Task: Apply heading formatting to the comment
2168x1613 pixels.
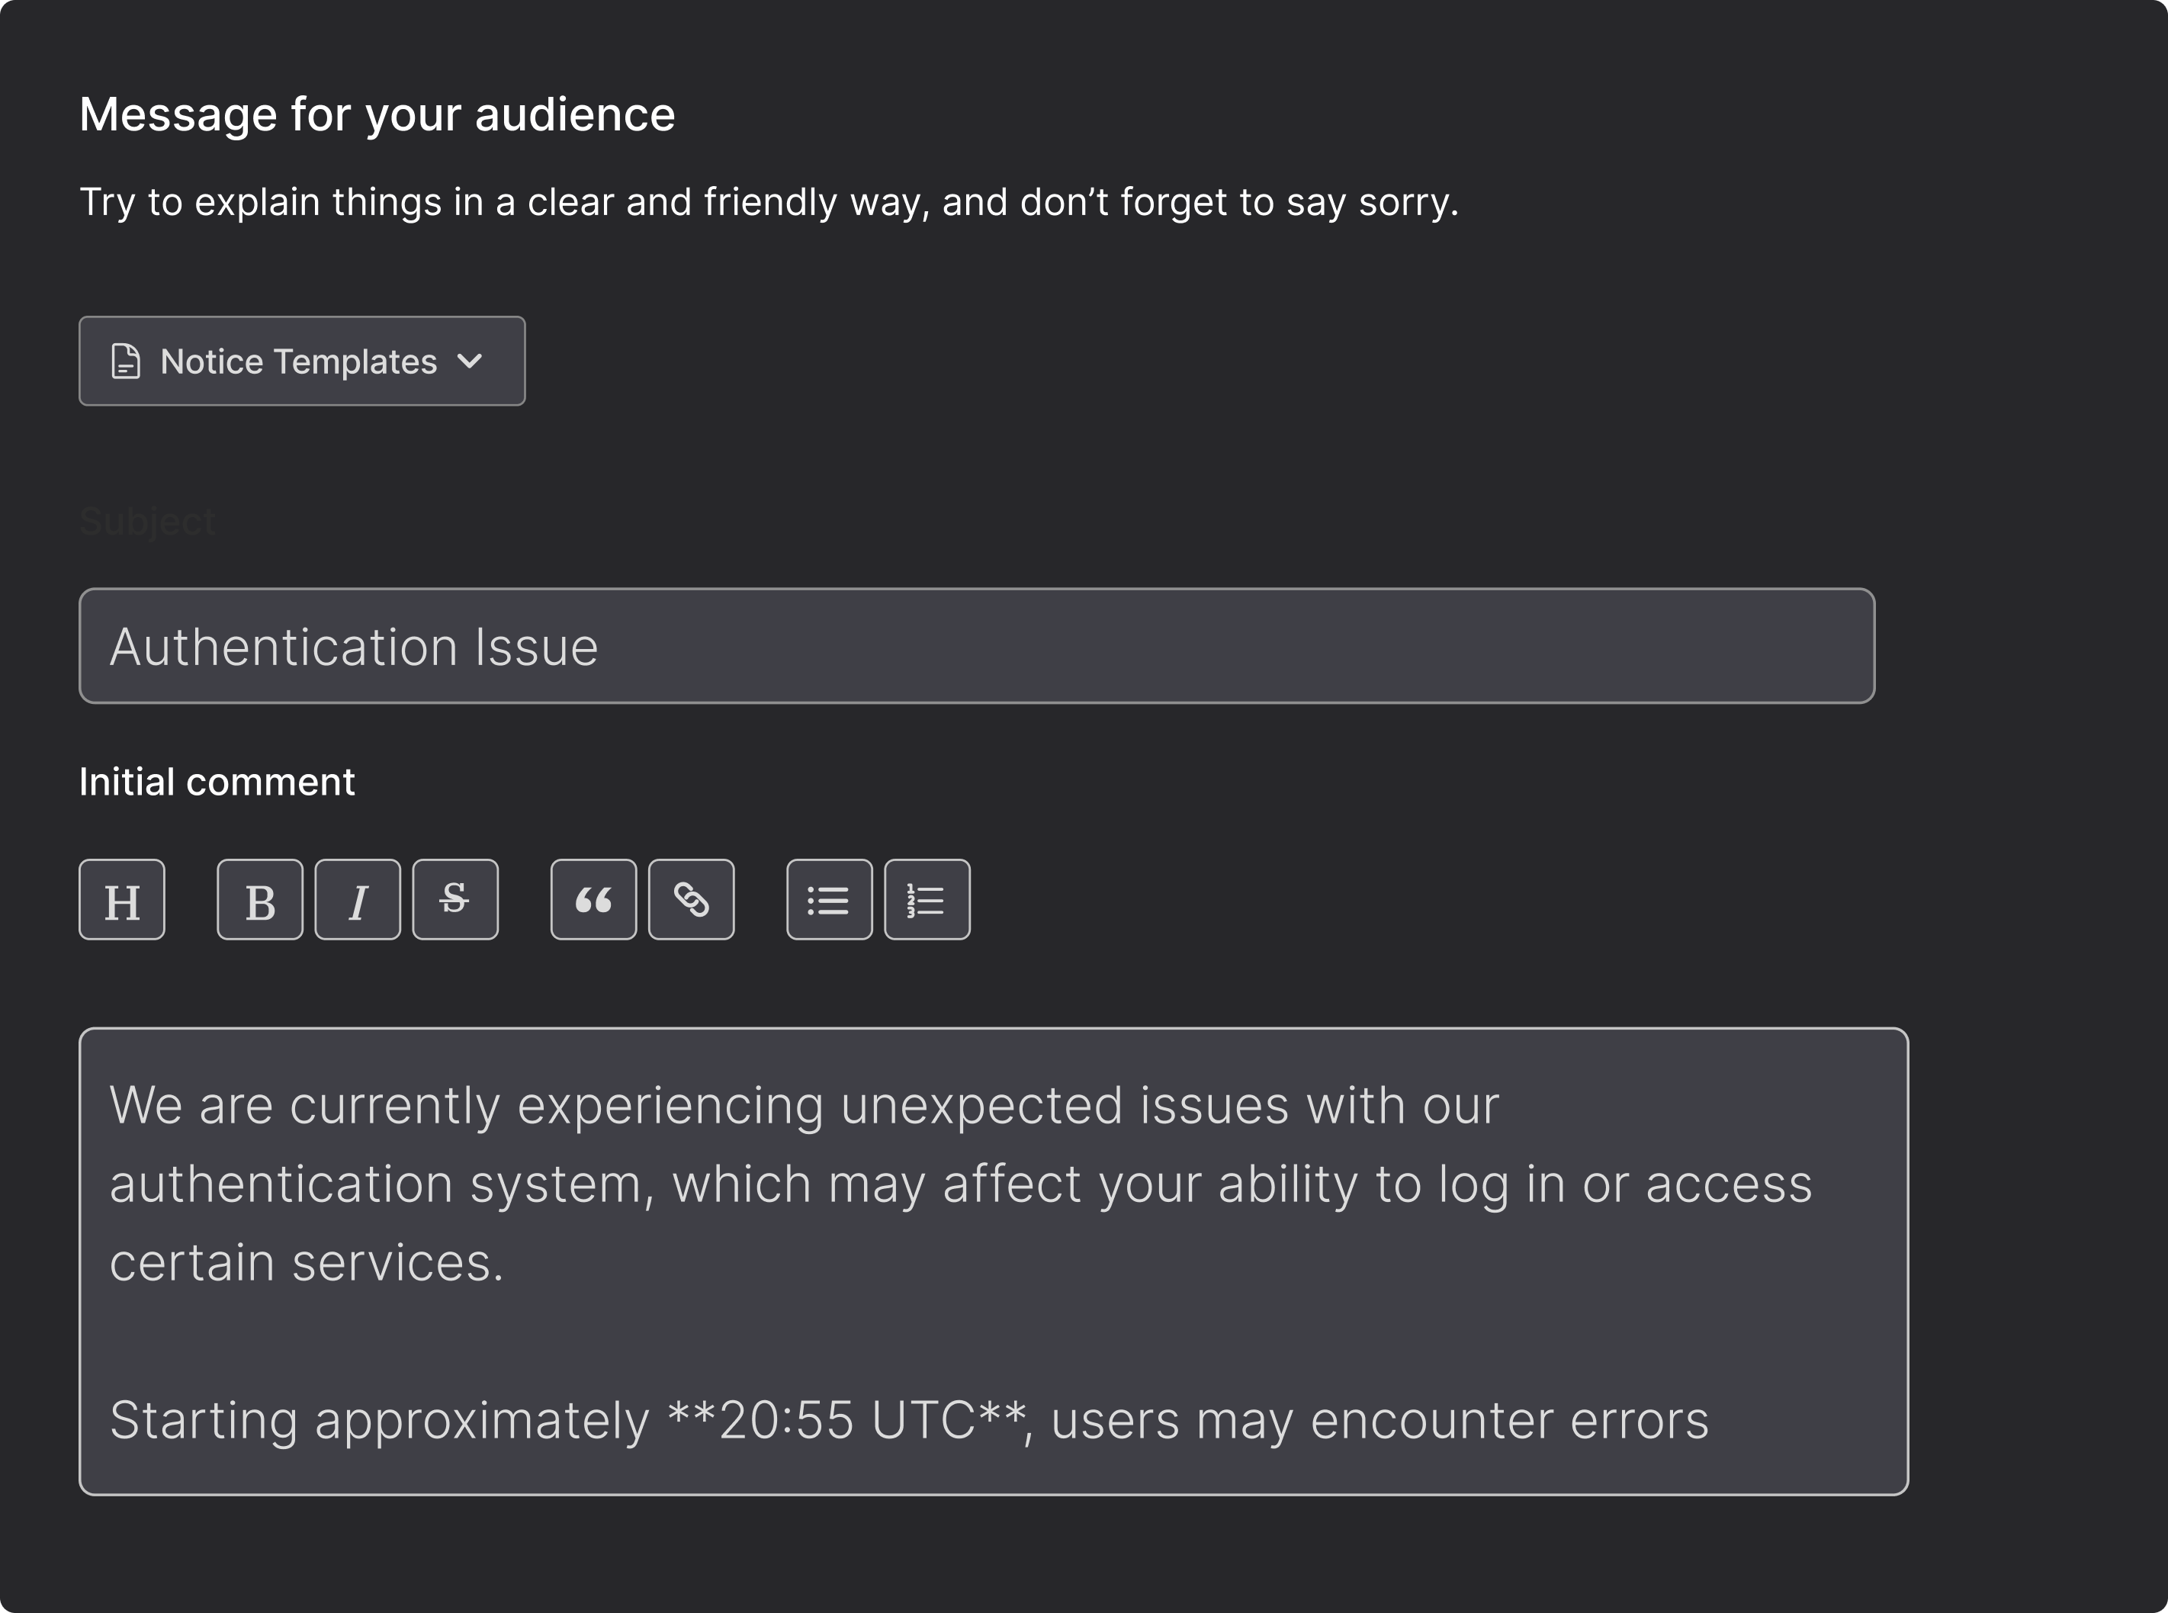Action: coord(121,898)
